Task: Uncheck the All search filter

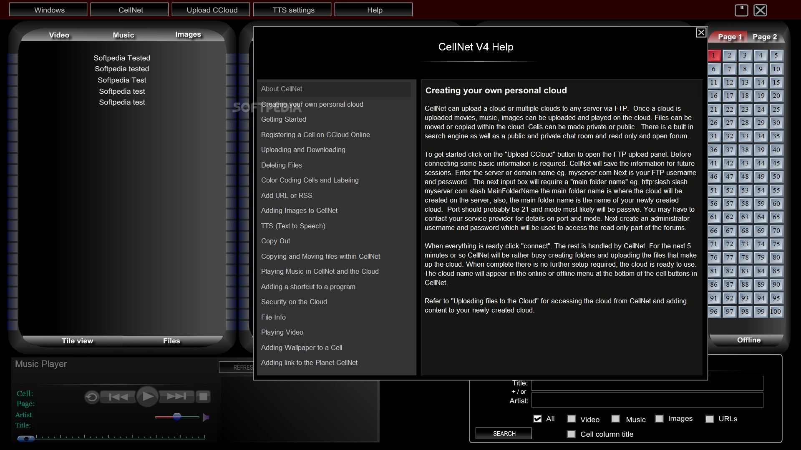Action: (537, 419)
